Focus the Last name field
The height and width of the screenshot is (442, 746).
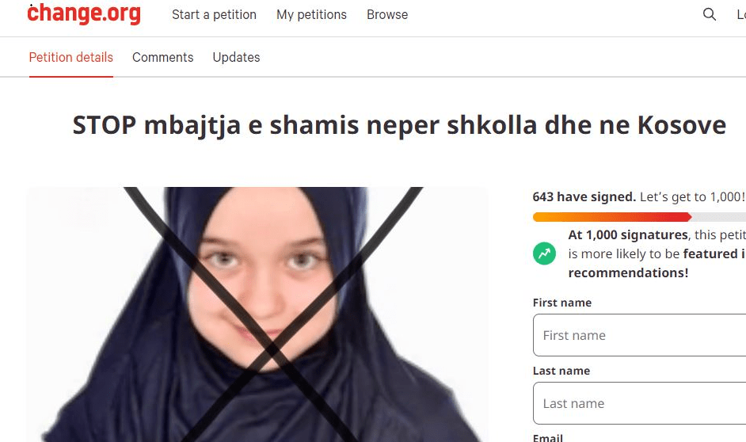pyautogui.click(x=639, y=403)
